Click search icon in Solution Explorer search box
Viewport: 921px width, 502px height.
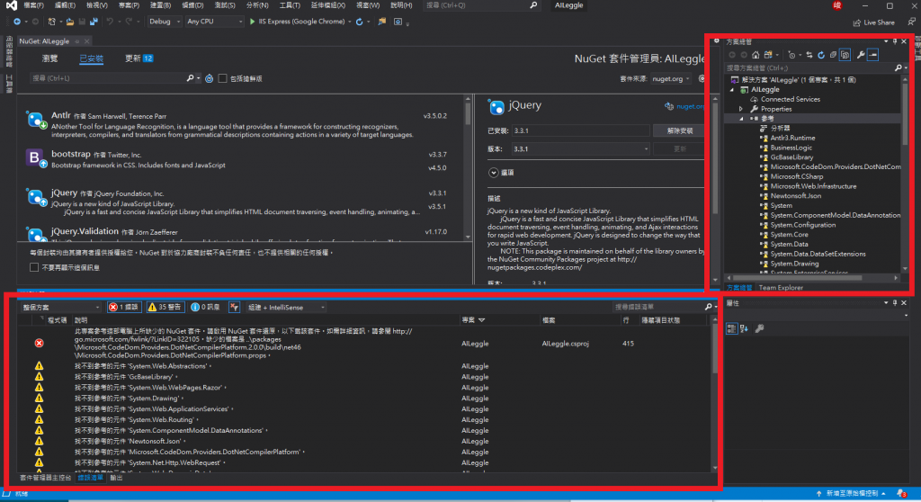(898, 68)
